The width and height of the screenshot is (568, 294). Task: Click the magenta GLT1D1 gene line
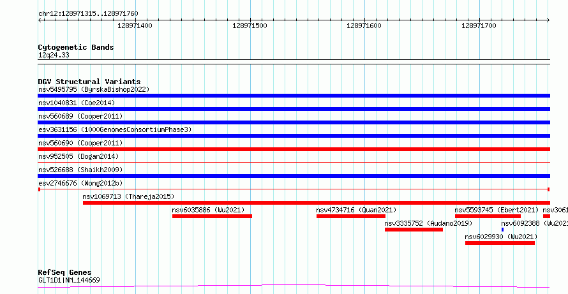pos(294,286)
